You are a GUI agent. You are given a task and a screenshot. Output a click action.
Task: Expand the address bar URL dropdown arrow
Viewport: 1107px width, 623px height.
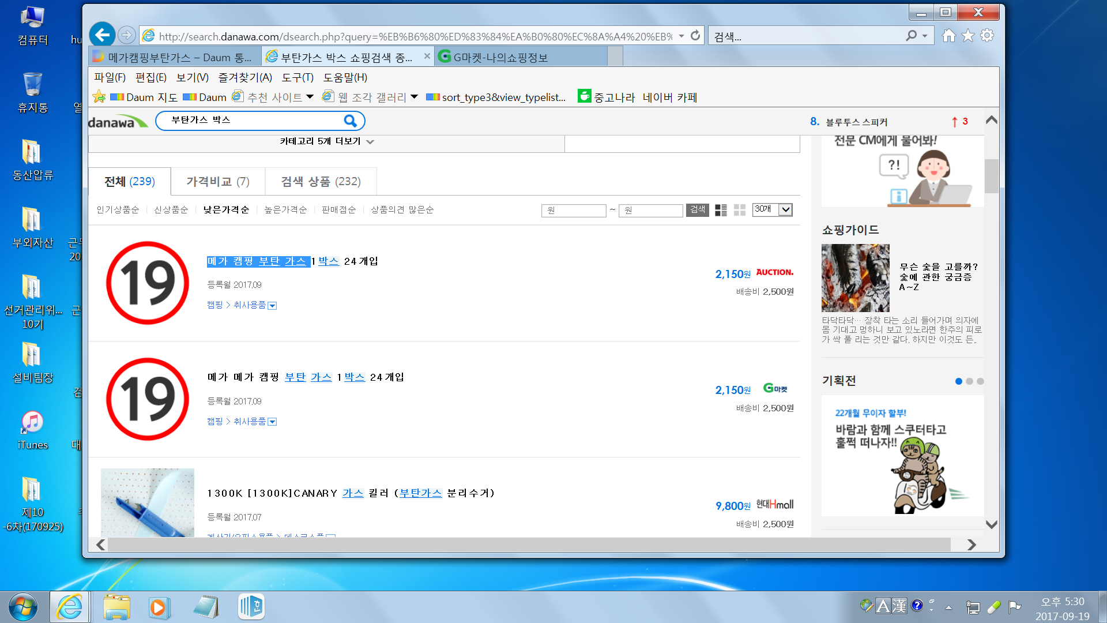[681, 36]
